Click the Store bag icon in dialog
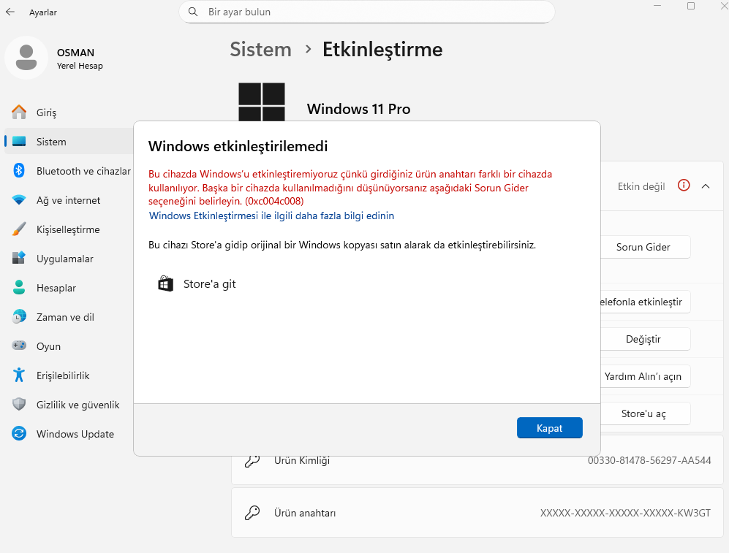 pos(165,283)
